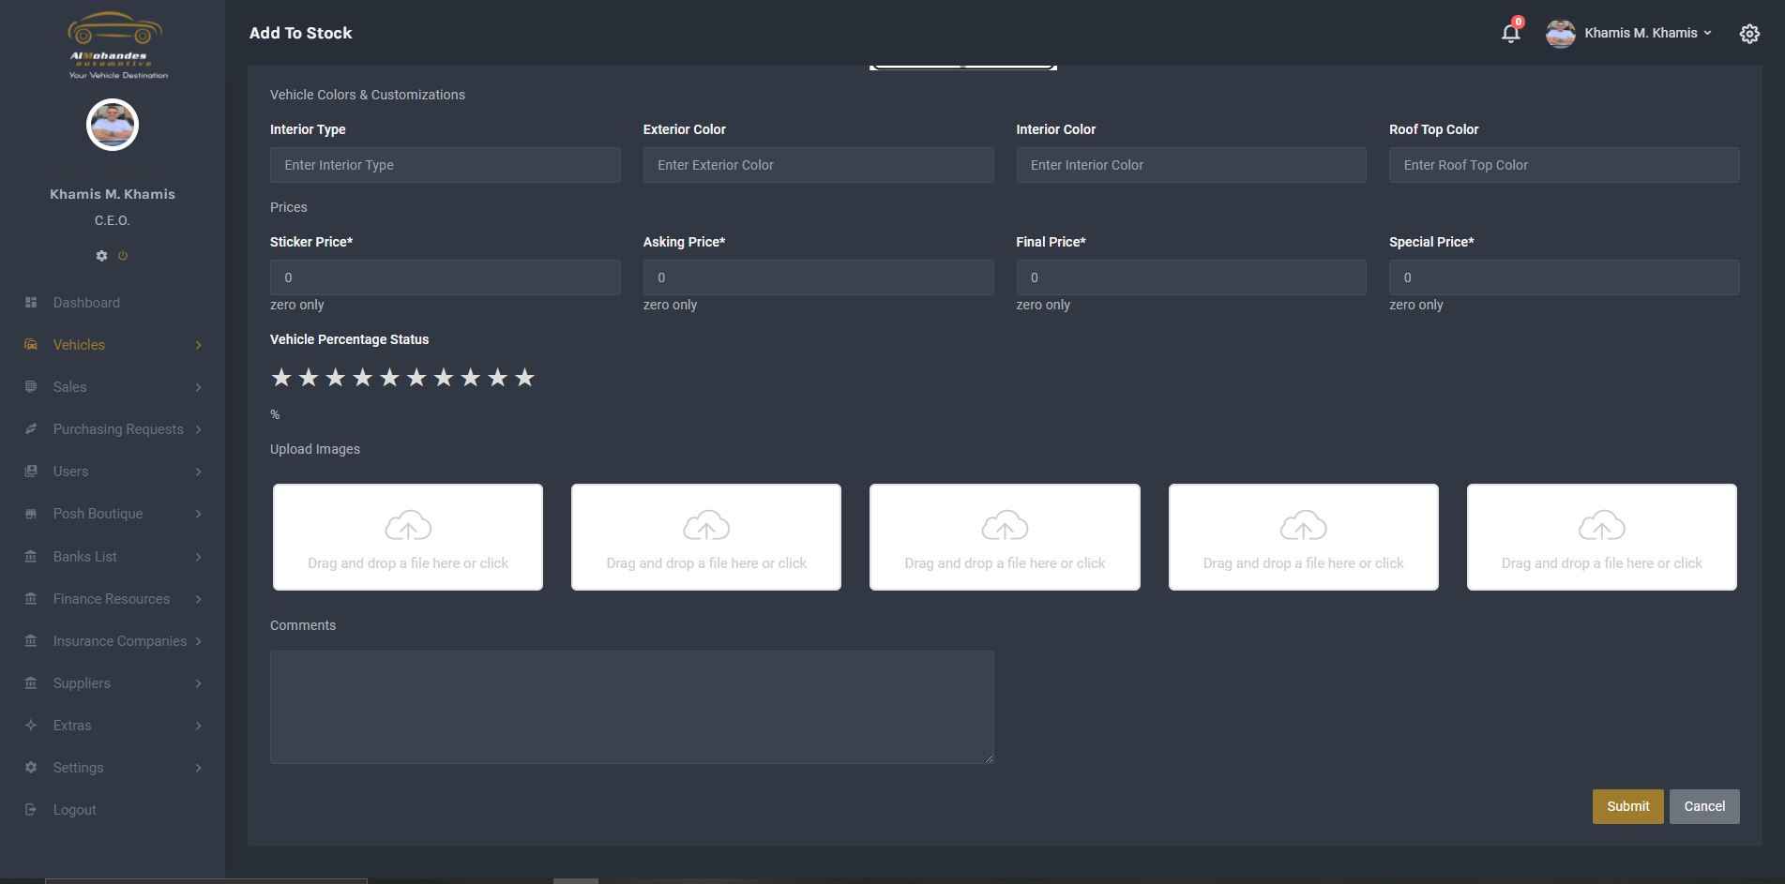Expand the Vehicles menu chevron
The width and height of the screenshot is (1785, 884).
coord(198,345)
